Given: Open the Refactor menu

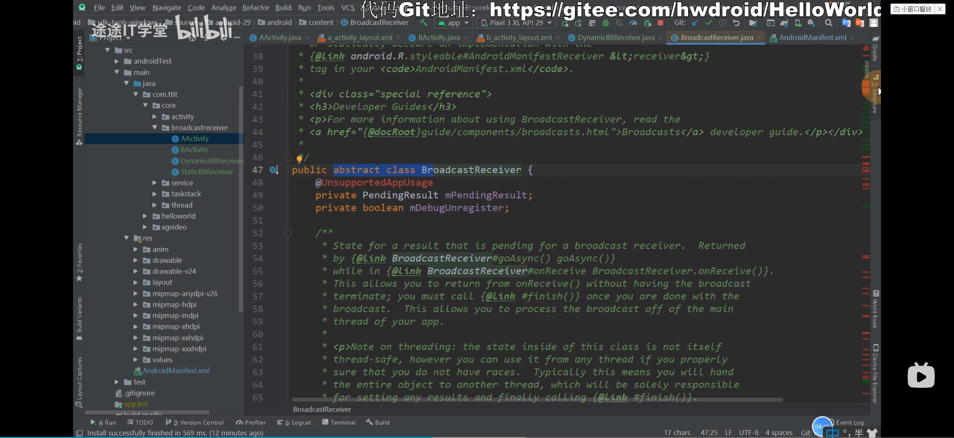Looking at the screenshot, I should tap(255, 7).
